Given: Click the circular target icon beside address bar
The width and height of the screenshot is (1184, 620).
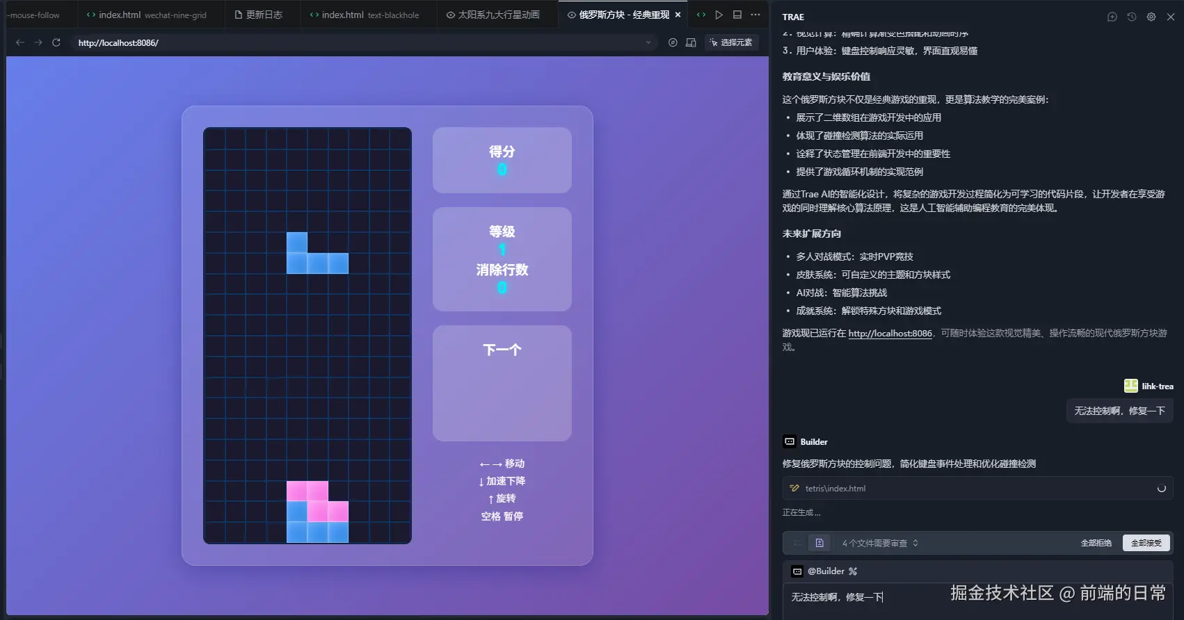Looking at the screenshot, I should click(673, 42).
